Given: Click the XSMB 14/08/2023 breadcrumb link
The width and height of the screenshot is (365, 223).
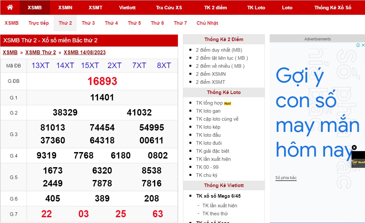Looking at the screenshot, I should click(85, 53).
